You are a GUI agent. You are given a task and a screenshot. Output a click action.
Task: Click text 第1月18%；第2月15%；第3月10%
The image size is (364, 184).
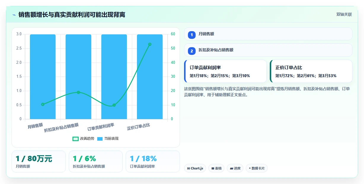click(x=220, y=76)
